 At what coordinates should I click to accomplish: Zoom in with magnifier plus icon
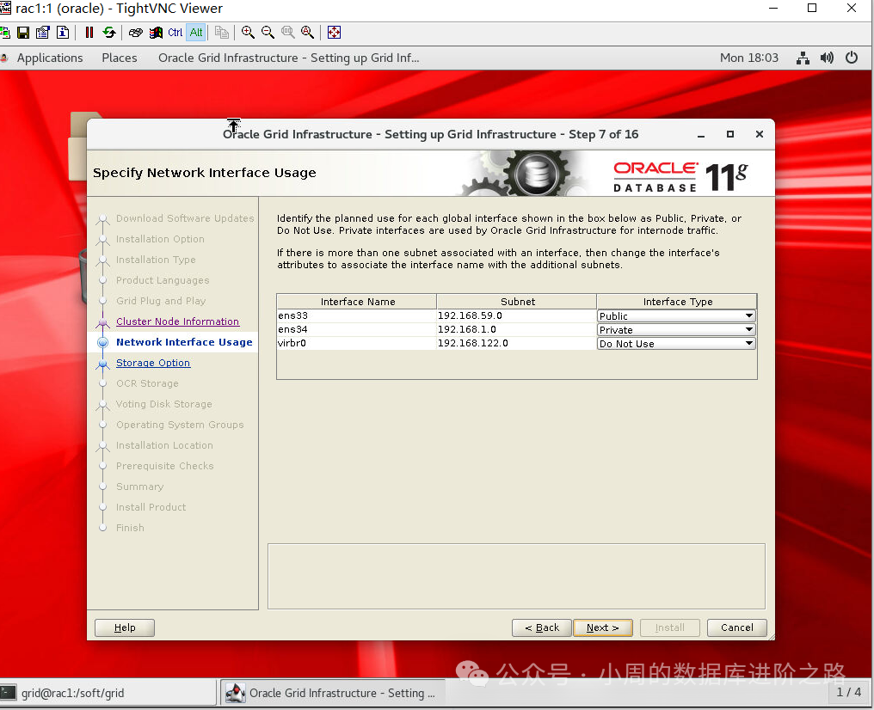[248, 33]
